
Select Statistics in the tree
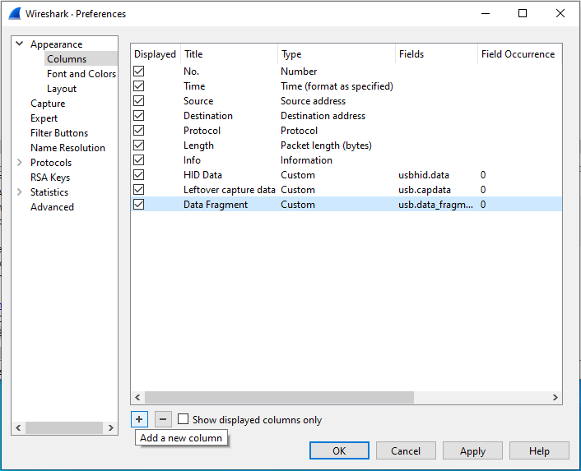coord(49,192)
